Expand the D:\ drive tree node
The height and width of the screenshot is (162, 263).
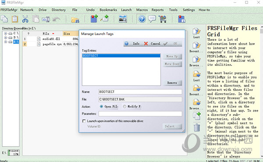(6, 37)
